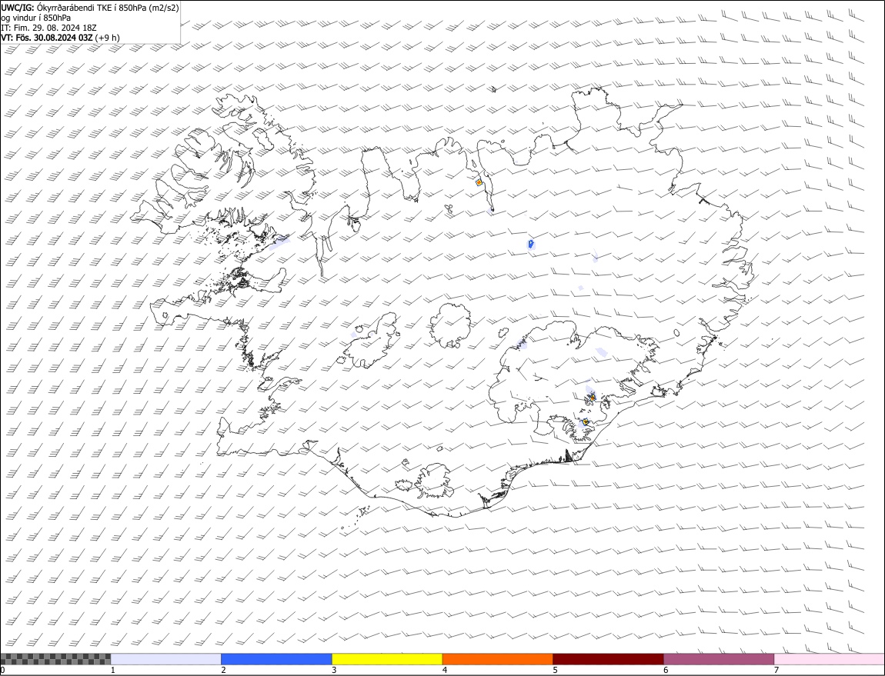Image resolution: width=885 pixels, height=676 pixels.
Task: Click the mauve legend swatch for 6–7
Action: [x=719, y=659]
